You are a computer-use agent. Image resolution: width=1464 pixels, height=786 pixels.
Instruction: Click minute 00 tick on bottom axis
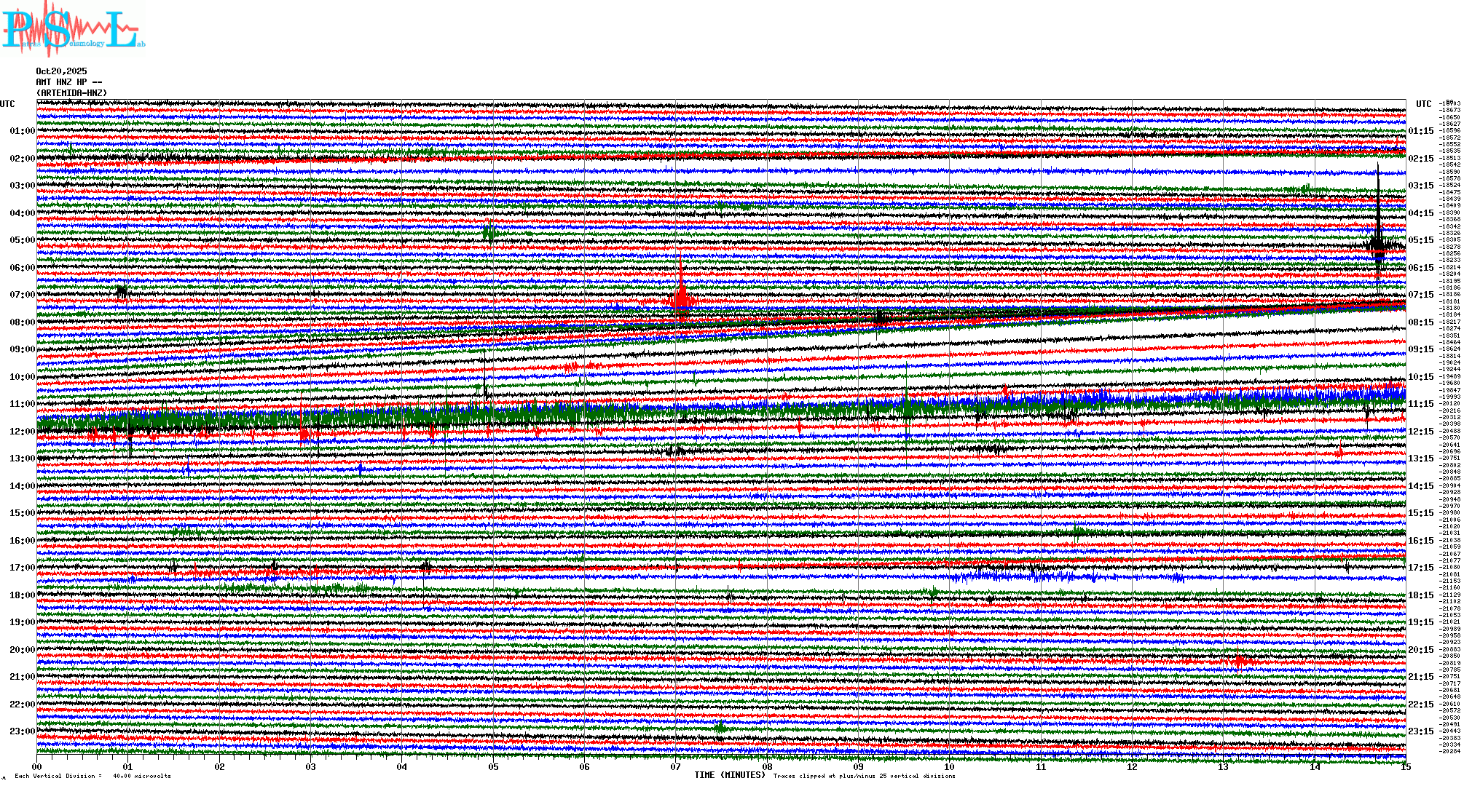point(37,766)
